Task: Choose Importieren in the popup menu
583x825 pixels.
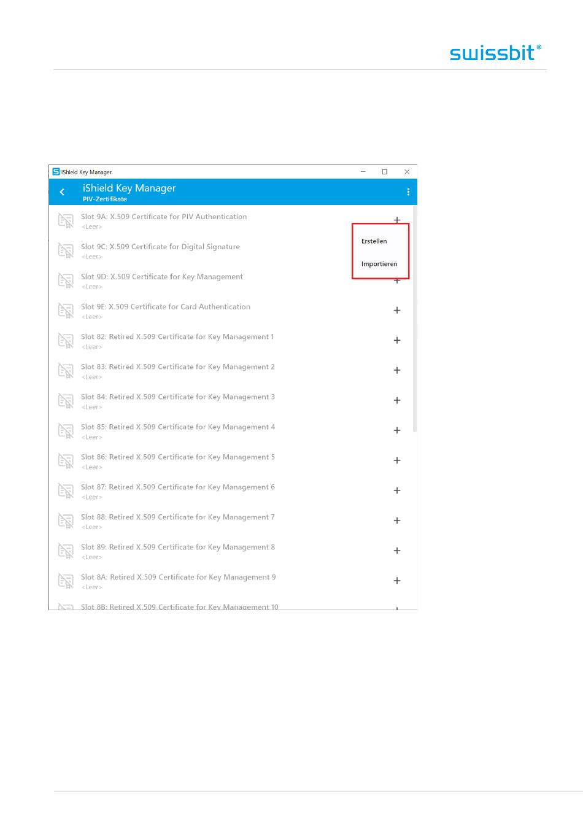Action: [379, 264]
